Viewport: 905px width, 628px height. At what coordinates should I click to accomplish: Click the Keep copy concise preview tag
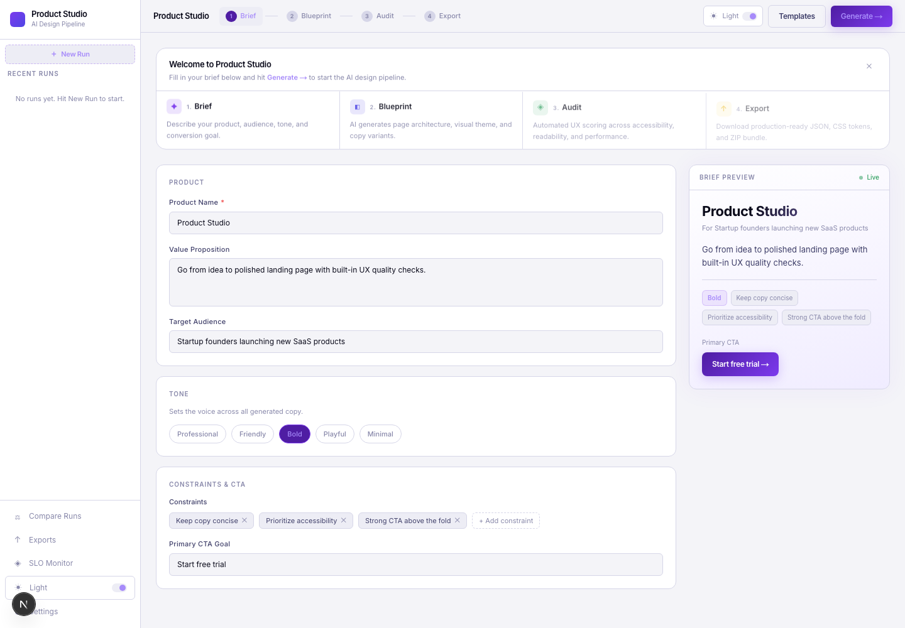point(764,298)
